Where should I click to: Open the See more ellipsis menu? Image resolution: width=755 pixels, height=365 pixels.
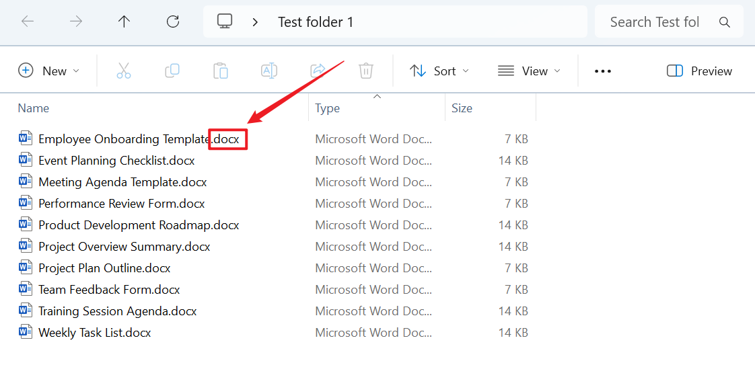pyautogui.click(x=603, y=71)
